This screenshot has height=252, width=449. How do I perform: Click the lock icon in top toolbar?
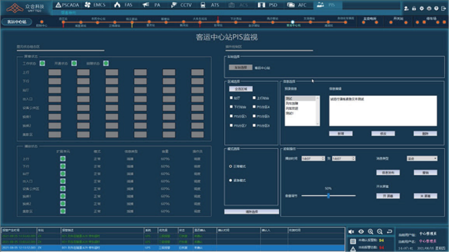click(414, 9)
